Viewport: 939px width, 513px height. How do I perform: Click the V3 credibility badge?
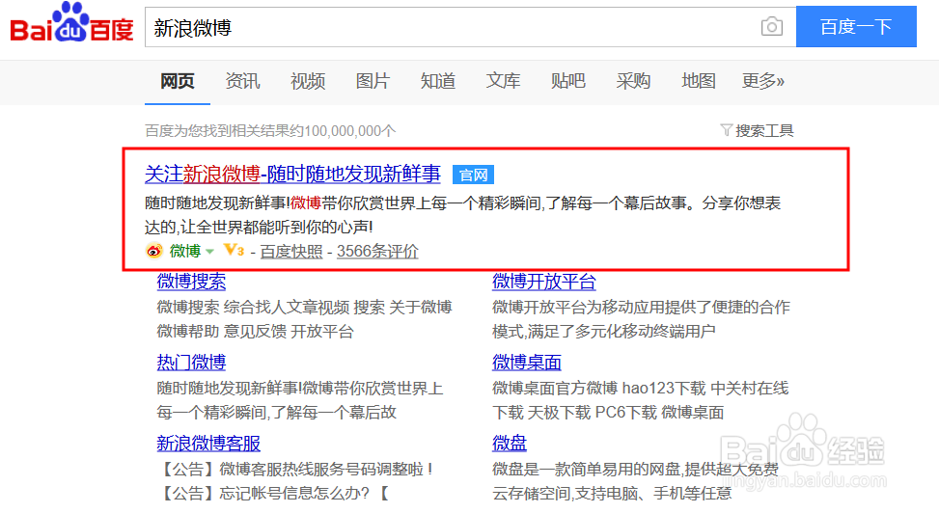[x=234, y=250]
